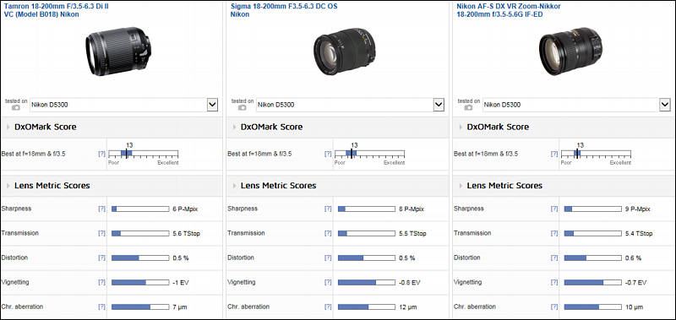Open Chr. aberration help [?] in Tamron column
The image size is (676, 320).
coord(101,306)
